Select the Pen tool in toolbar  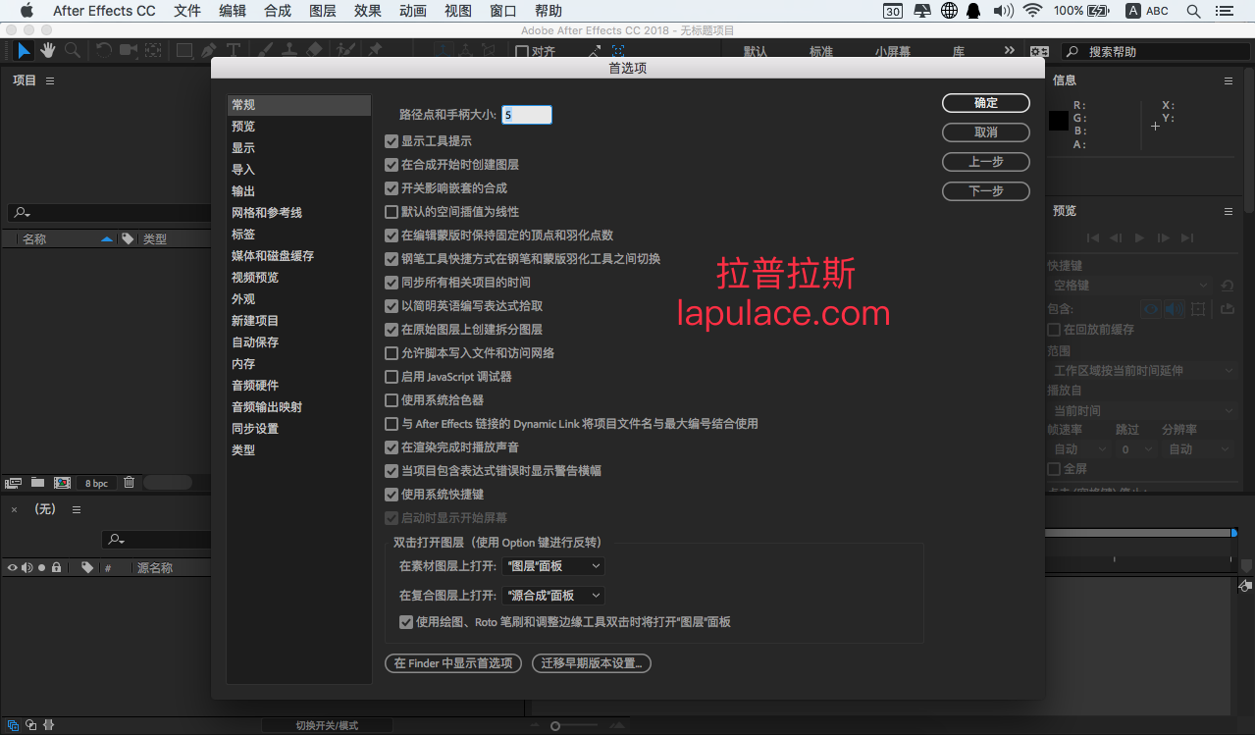[x=209, y=50]
